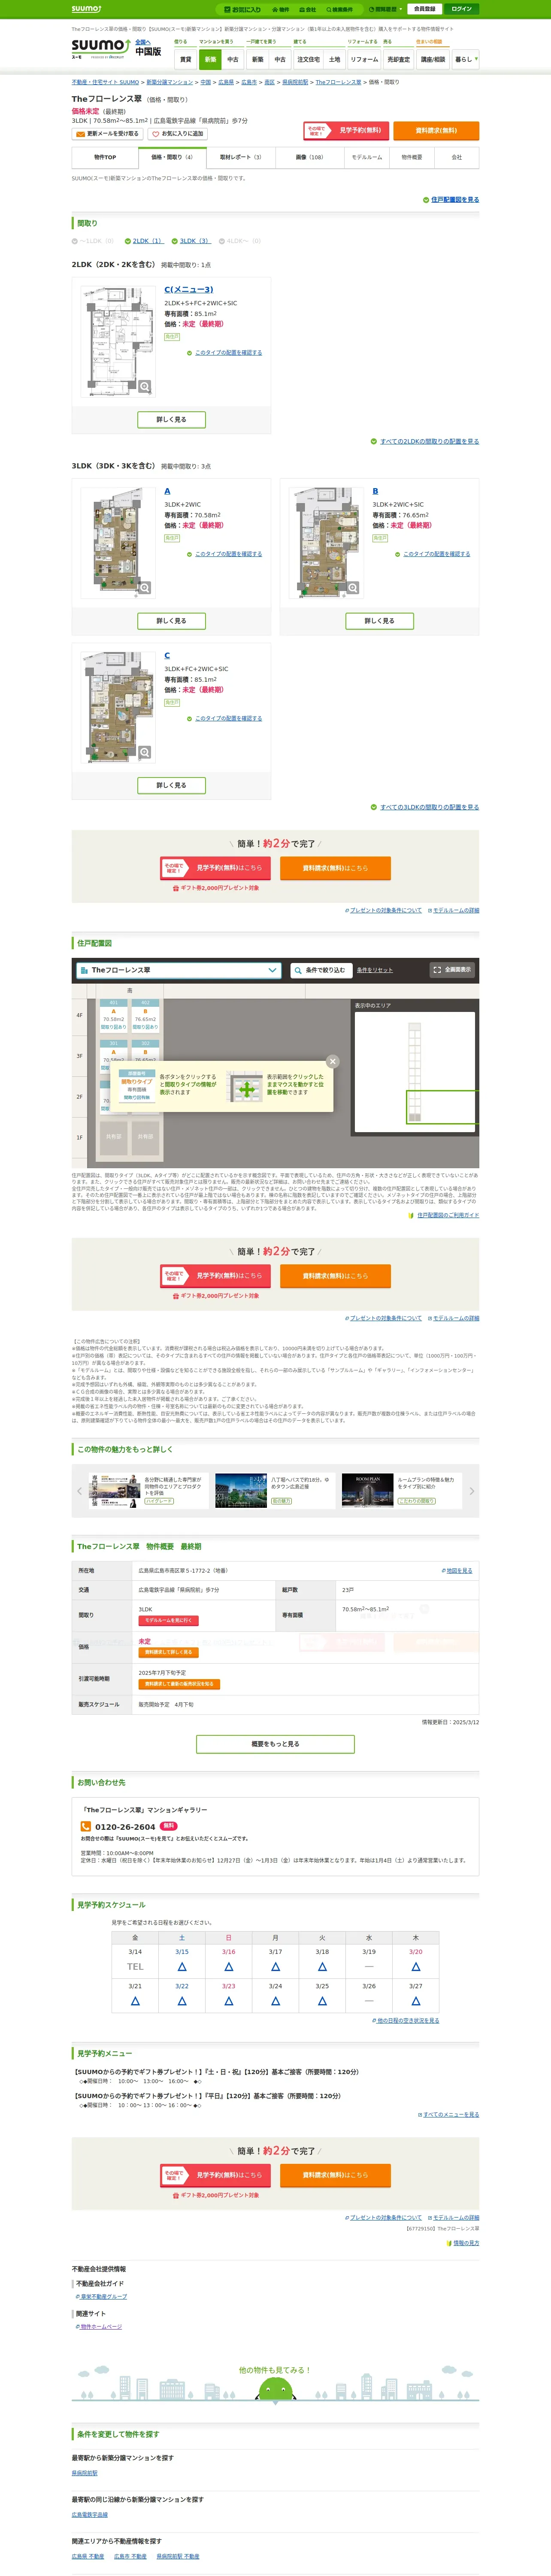Select unit 402 in layout map
This screenshot has width=551, height=2576.
point(145,1016)
